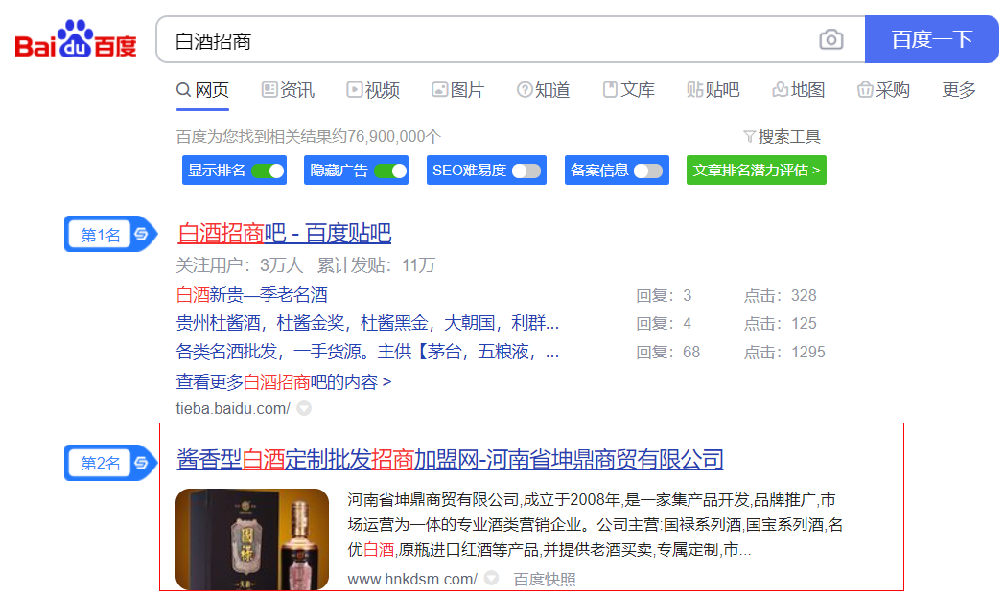1005x595 pixels.
Task: Open post 白酒新贵—季老名酒
Action: coord(252,295)
